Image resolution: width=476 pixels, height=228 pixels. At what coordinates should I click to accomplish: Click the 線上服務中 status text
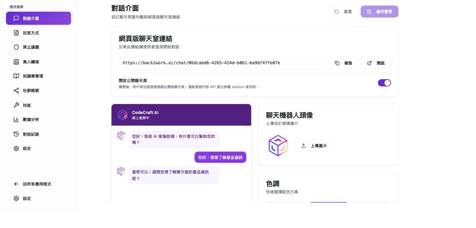[141, 118]
